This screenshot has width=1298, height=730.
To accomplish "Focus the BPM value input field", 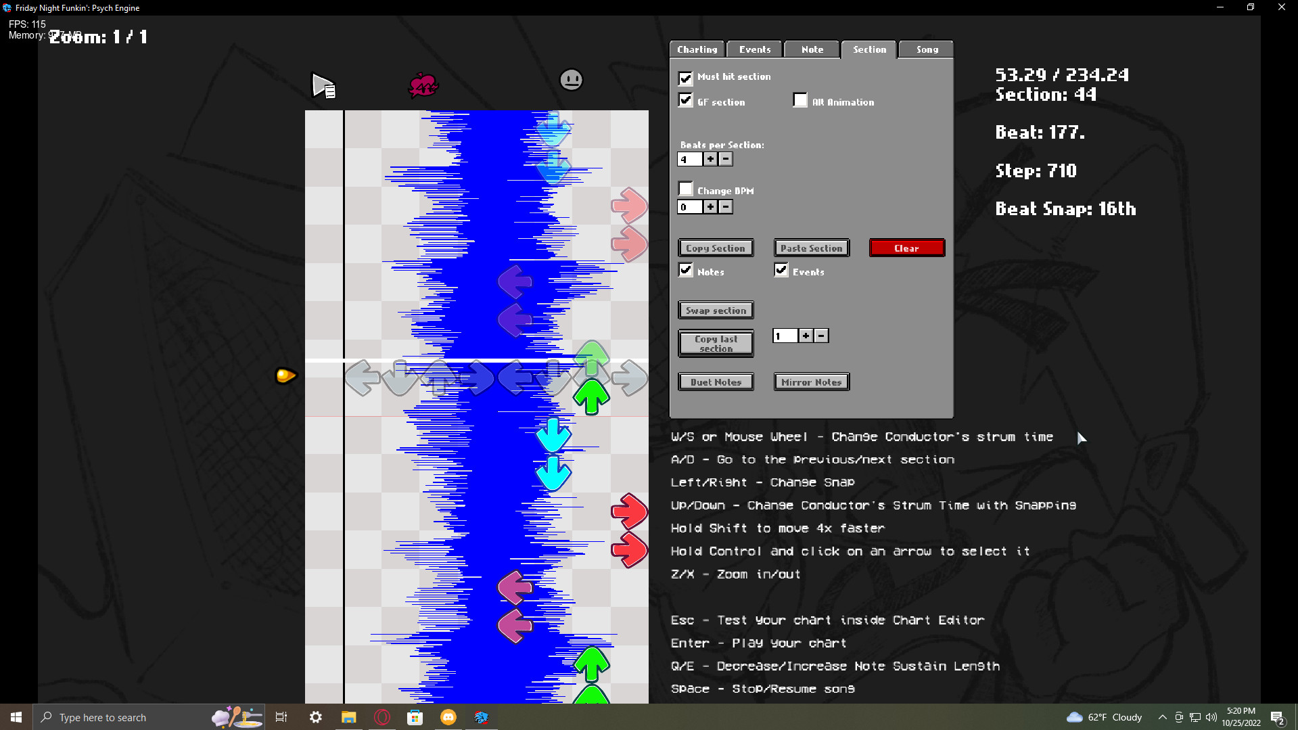I will point(690,207).
